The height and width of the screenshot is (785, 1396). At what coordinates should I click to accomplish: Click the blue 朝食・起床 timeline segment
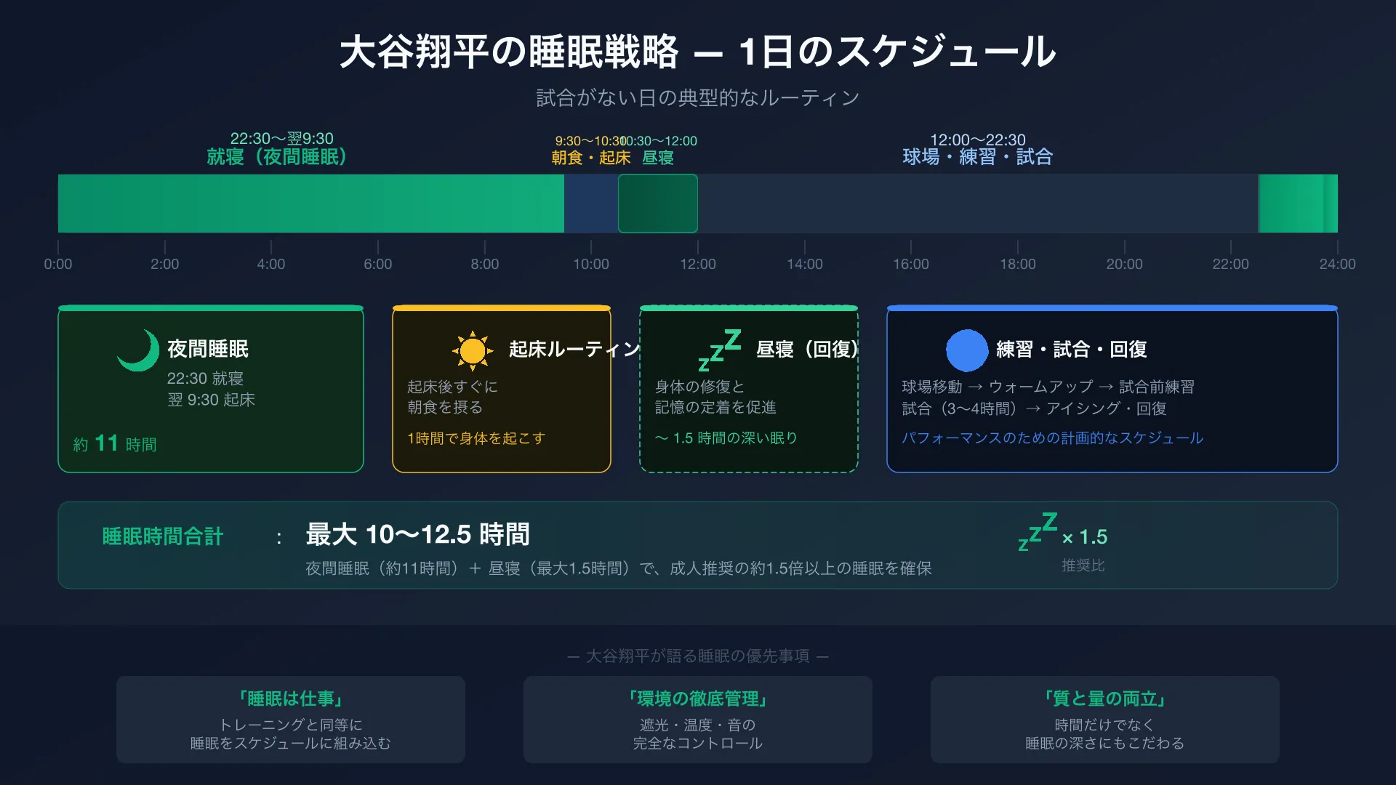tap(590, 204)
